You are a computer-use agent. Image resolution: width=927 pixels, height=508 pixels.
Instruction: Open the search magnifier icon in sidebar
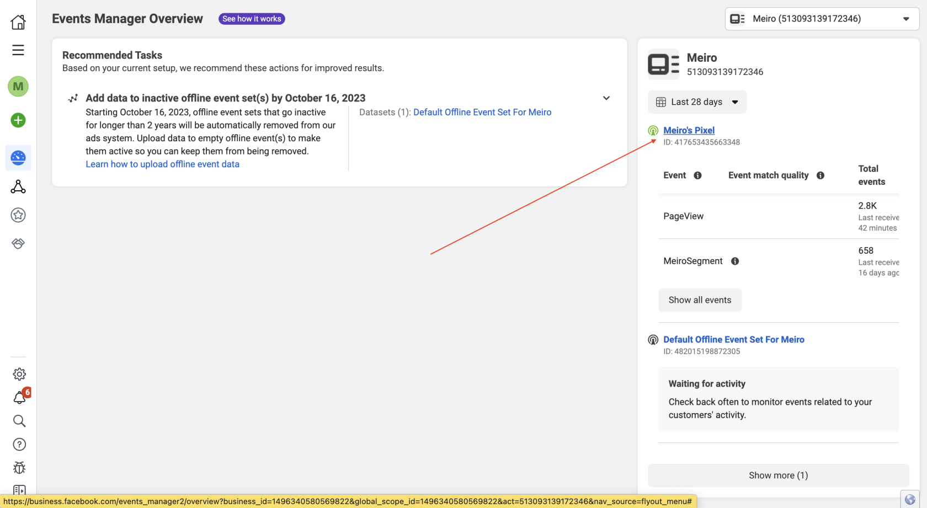pos(19,421)
